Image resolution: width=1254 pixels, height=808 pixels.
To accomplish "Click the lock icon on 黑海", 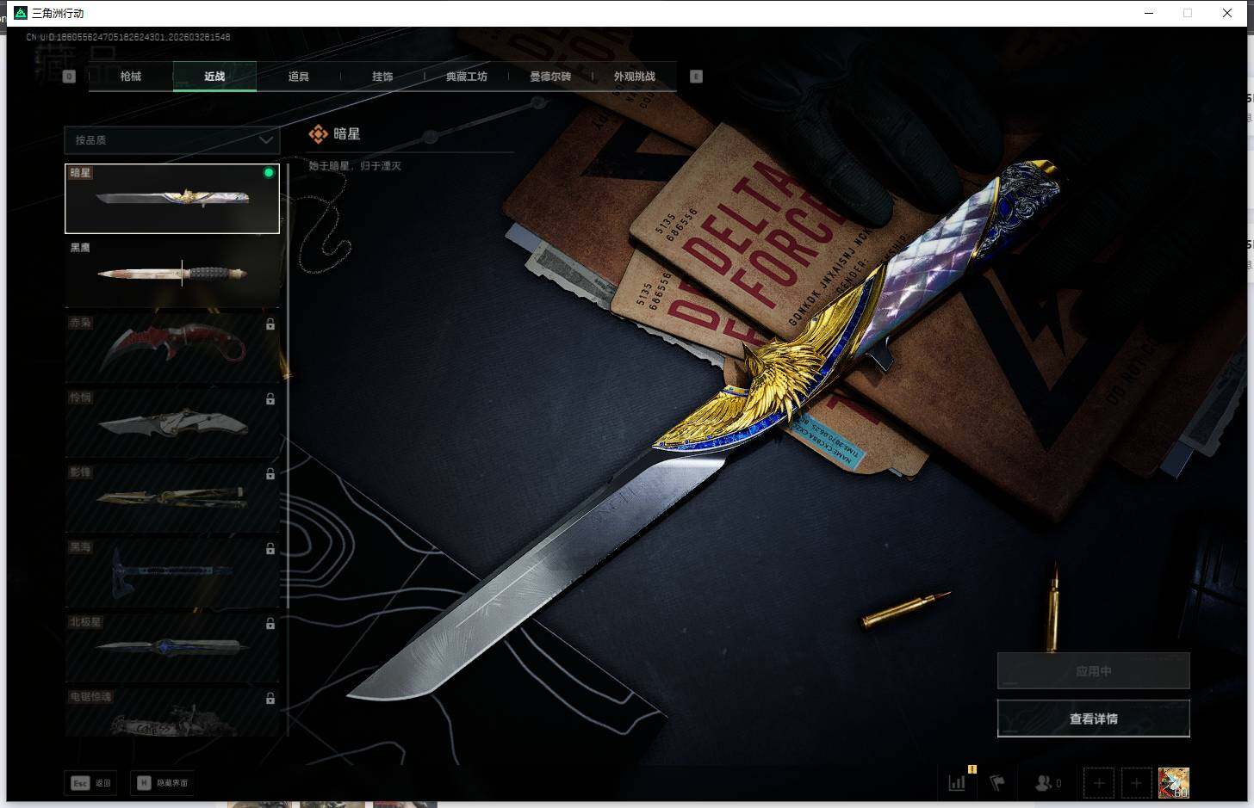I will [270, 549].
